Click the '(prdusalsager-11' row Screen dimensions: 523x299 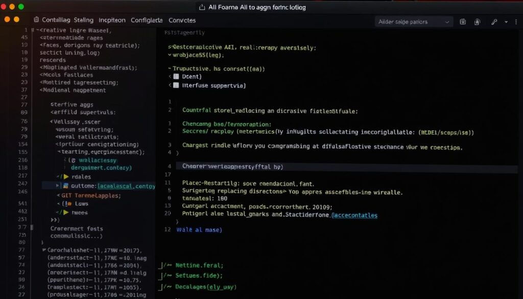pyautogui.click(x=97, y=295)
